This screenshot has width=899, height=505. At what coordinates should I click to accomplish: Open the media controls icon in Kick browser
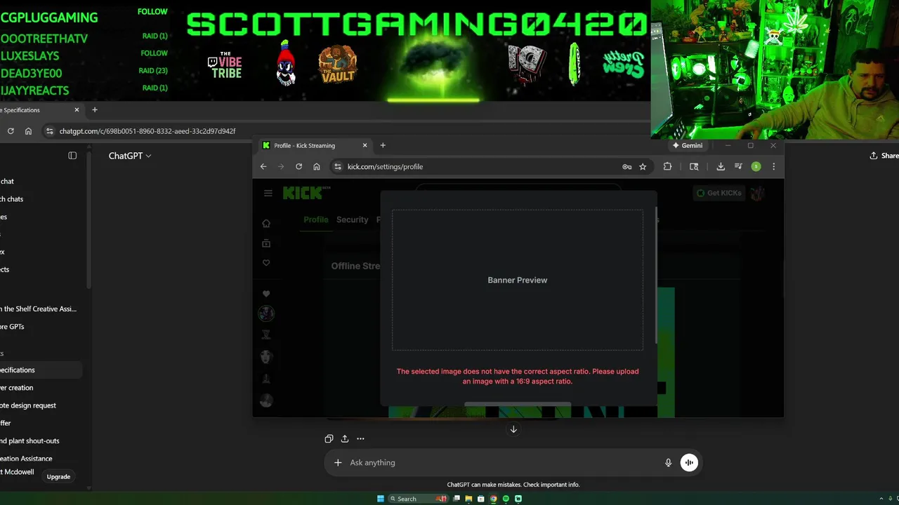738,166
